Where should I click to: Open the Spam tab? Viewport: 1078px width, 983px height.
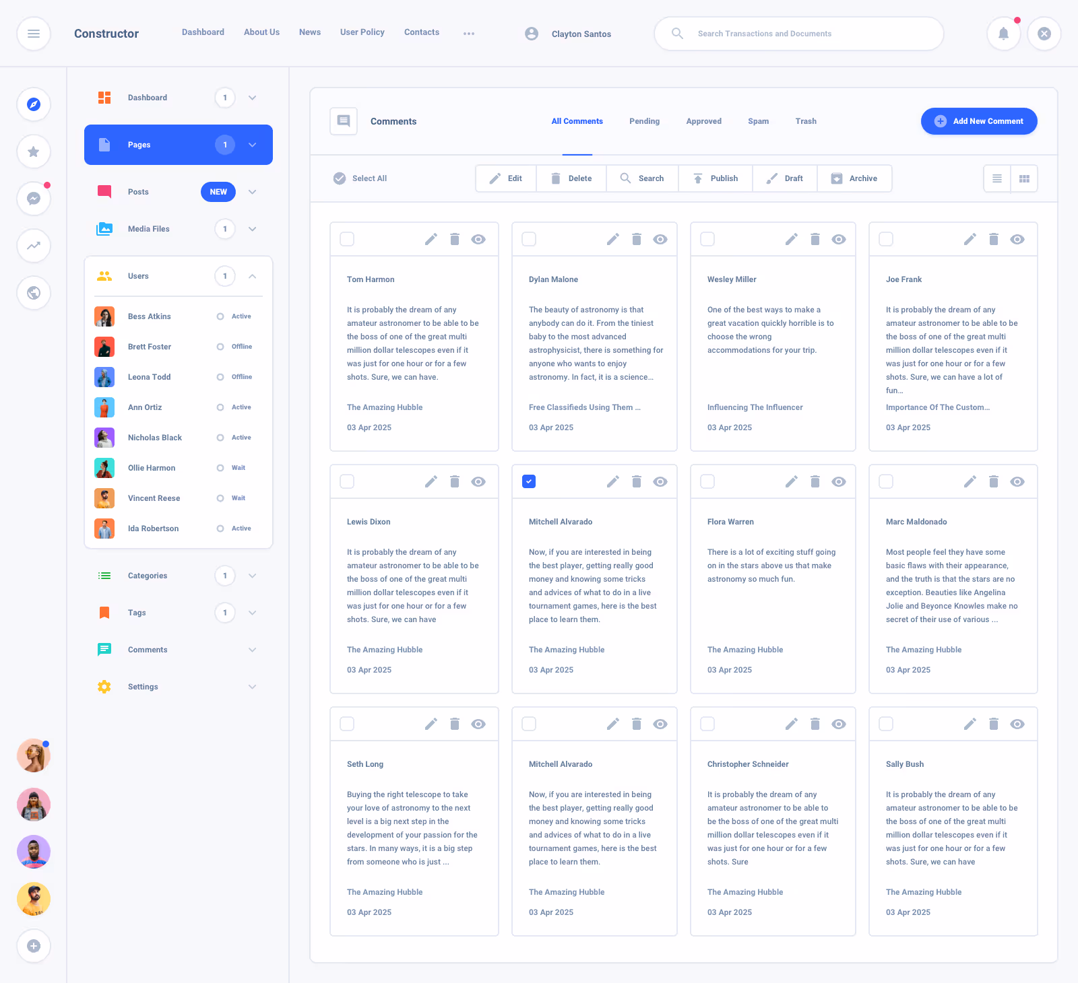[759, 121]
